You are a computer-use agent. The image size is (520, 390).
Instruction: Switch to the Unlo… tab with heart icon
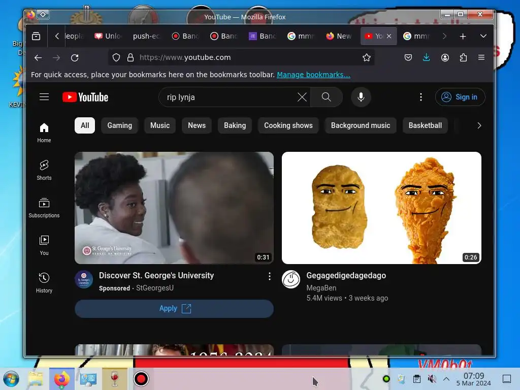click(109, 36)
